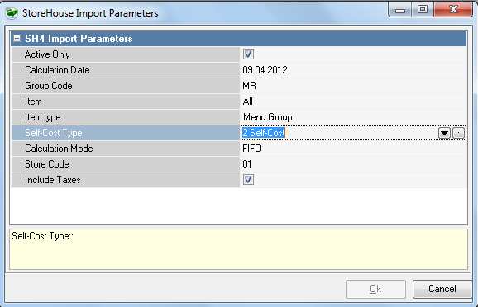
Task: Click the StoreHouse app icon in title bar
Action: pos(12,13)
